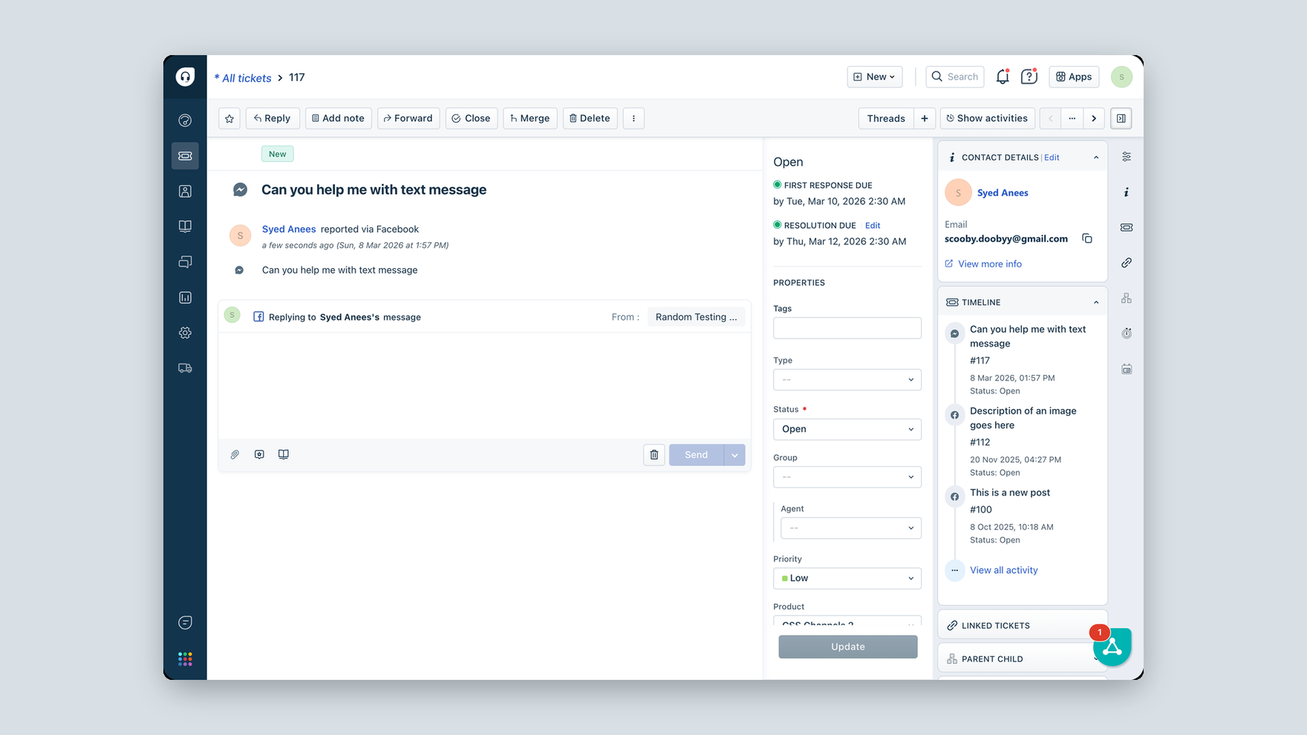This screenshot has height=735, width=1307.
Task: Collapse the Timeline section
Action: (x=1096, y=302)
